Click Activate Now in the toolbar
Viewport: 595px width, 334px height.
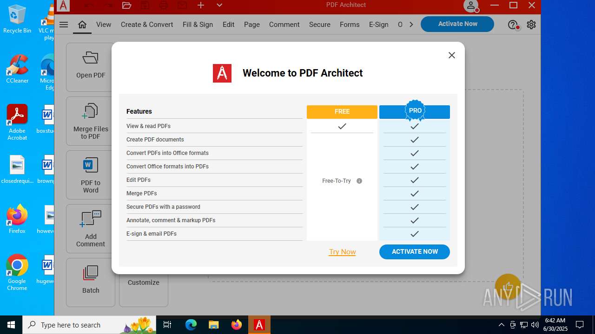point(457,24)
